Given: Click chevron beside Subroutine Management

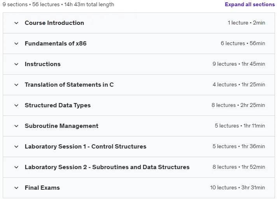Looking at the screenshot, I should click(x=16, y=126).
